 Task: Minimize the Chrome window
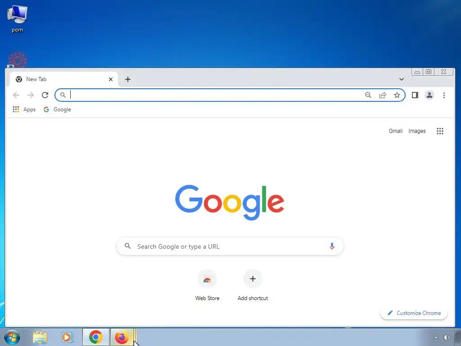tap(417, 72)
